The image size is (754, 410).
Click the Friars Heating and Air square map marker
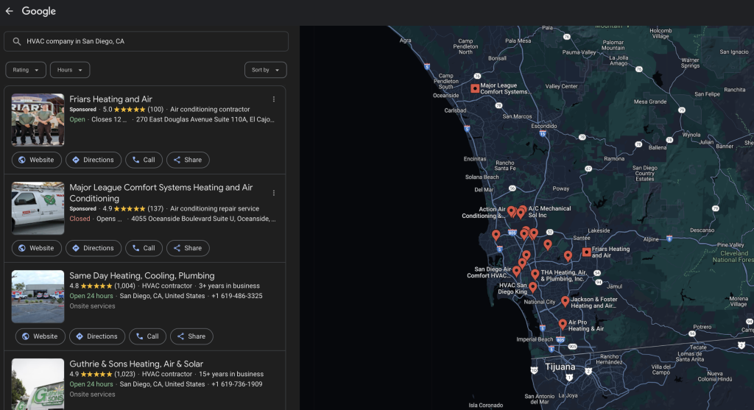point(586,252)
